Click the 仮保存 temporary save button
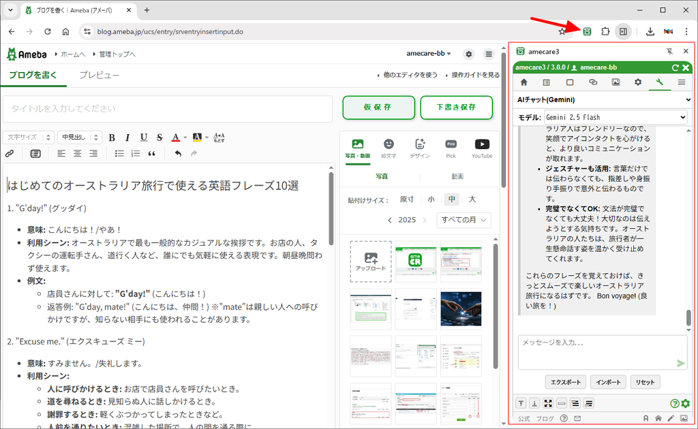 click(x=378, y=108)
